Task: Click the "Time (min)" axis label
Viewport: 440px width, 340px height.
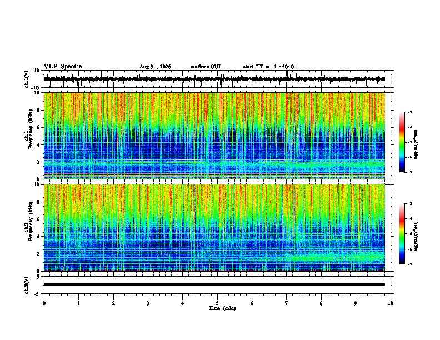Action: 222,308
